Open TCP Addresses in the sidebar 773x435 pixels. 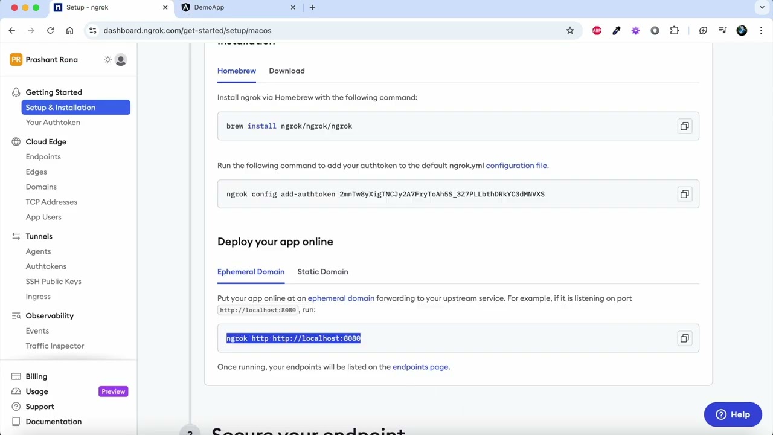(x=51, y=202)
